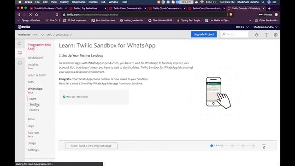Open the File menu
The image size is (295, 166).
tap(37, 2)
